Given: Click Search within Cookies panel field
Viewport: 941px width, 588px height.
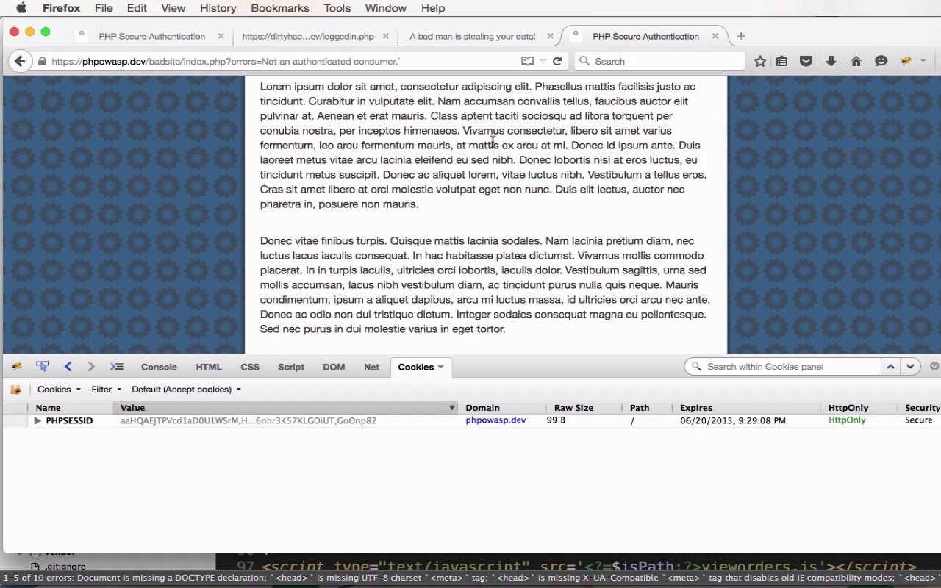Looking at the screenshot, I should tap(782, 366).
